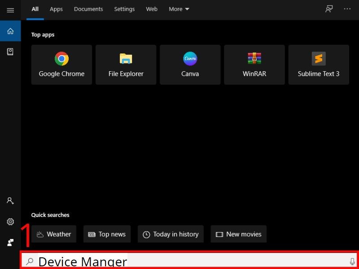Open Sublime Text 3 from Top apps

(318, 64)
